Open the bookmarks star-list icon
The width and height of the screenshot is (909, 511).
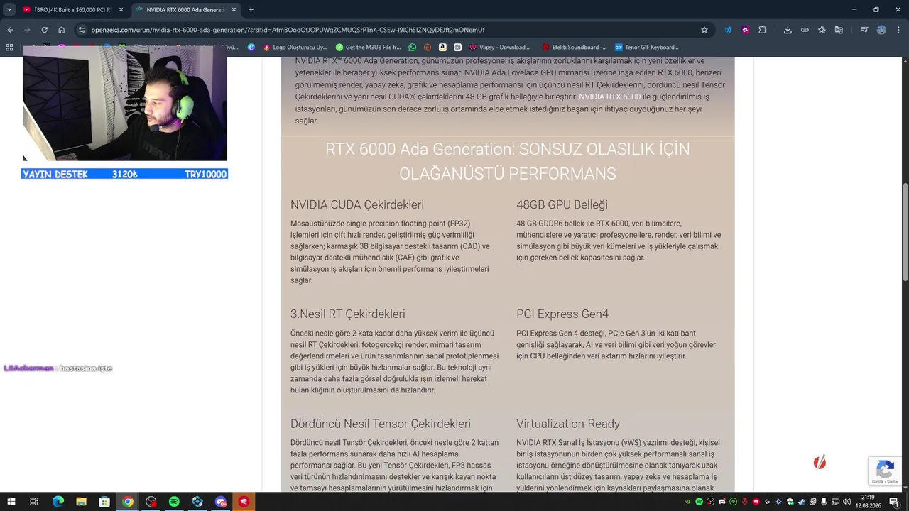coord(822,30)
